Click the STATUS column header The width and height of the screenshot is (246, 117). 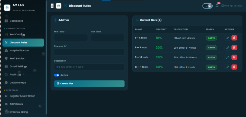pos(210,29)
